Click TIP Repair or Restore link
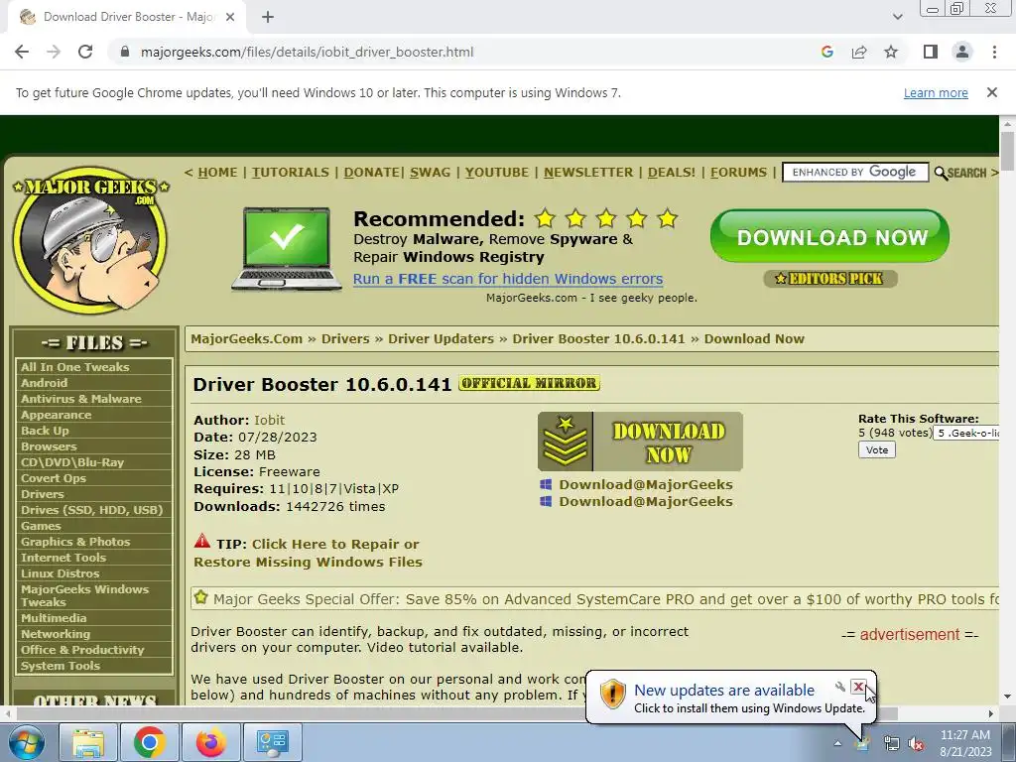The height and width of the screenshot is (762, 1016). click(x=308, y=553)
